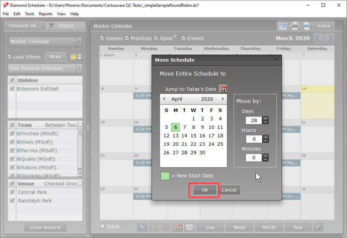This screenshot has width=347, height=238.
Task: Click the print icon in Master Calendar header
Action: (x=294, y=26)
